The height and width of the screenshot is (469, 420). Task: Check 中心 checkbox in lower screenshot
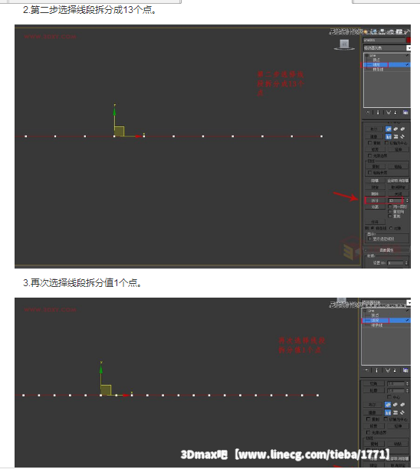pos(389,397)
